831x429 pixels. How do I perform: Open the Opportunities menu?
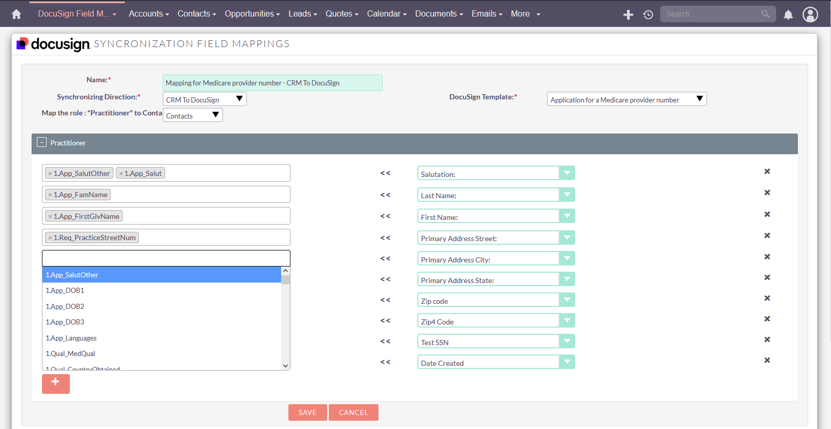pos(252,14)
